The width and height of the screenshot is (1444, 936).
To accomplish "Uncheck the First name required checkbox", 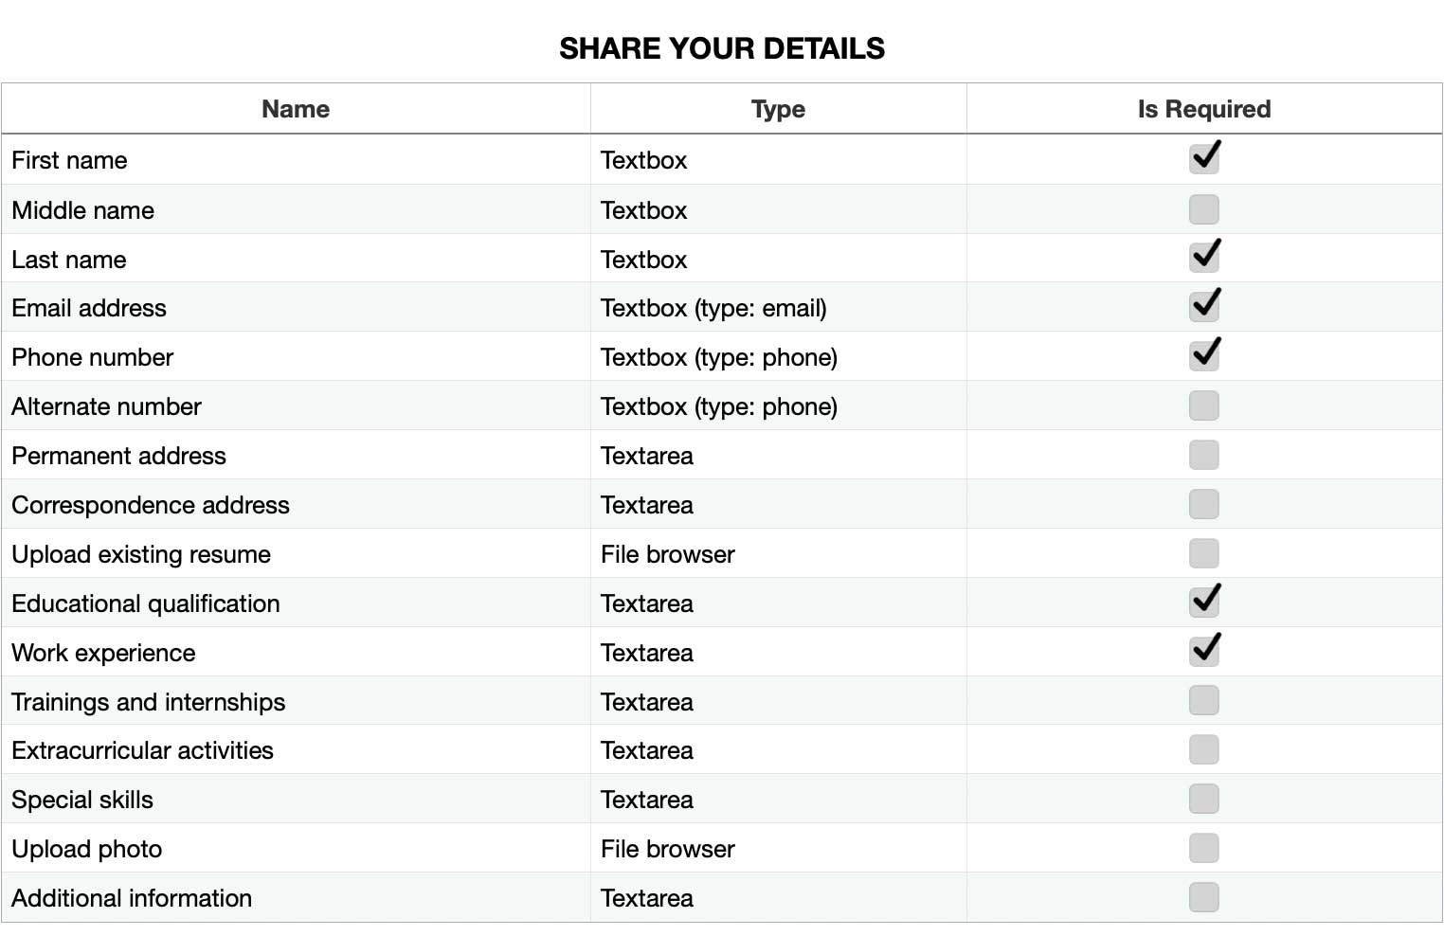I will tap(1204, 159).
